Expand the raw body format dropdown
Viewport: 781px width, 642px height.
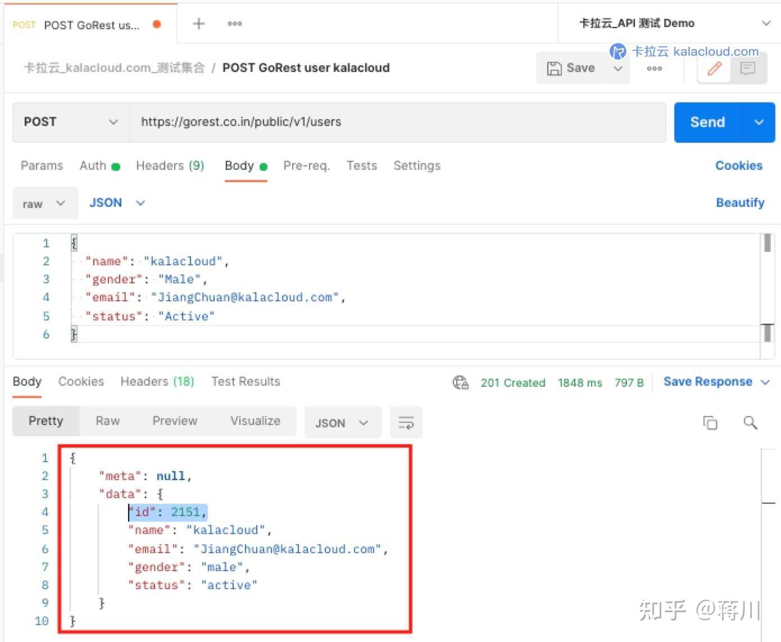pyautogui.click(x=45, y=203)
